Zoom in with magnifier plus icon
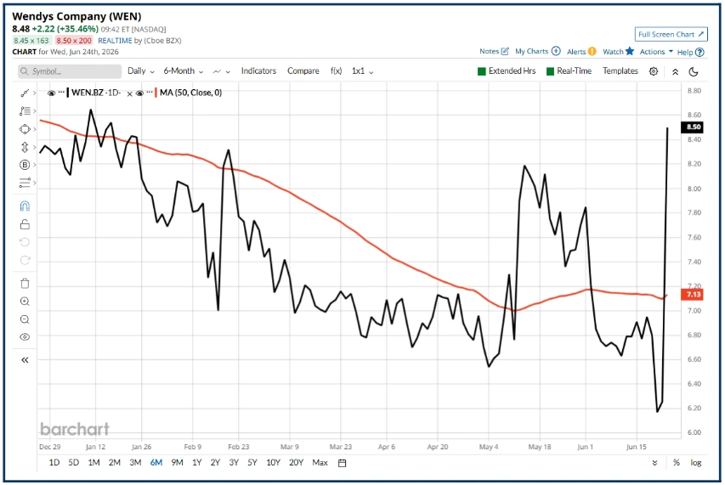This screenshot has width=725, height=485. click(x=25, y=302)
